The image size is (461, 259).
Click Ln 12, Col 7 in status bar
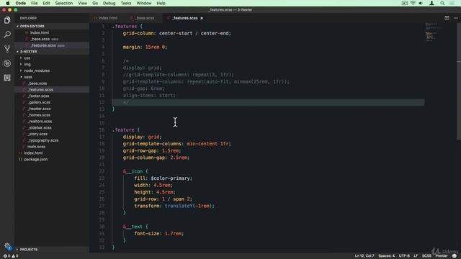[364, 256]
